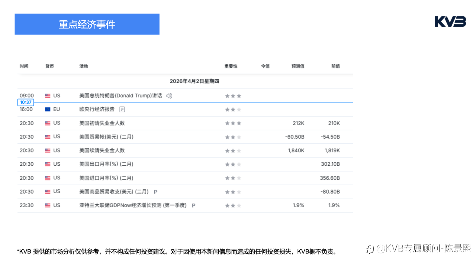The image size is (476, 263).
Task: Click the US flag in the 23:30 row
Action: pyautogui.click(x=48, y=205)
